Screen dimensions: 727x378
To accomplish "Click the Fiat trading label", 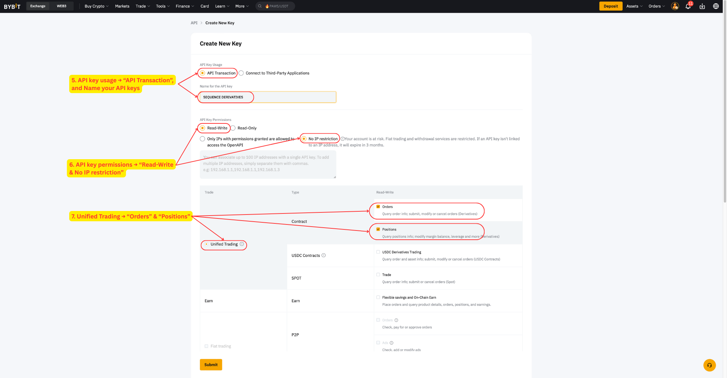I will coord(220,346).
